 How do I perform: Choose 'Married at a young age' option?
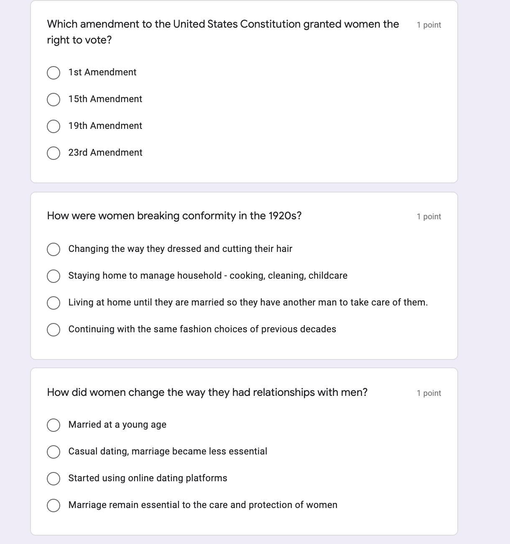[54, 425]
